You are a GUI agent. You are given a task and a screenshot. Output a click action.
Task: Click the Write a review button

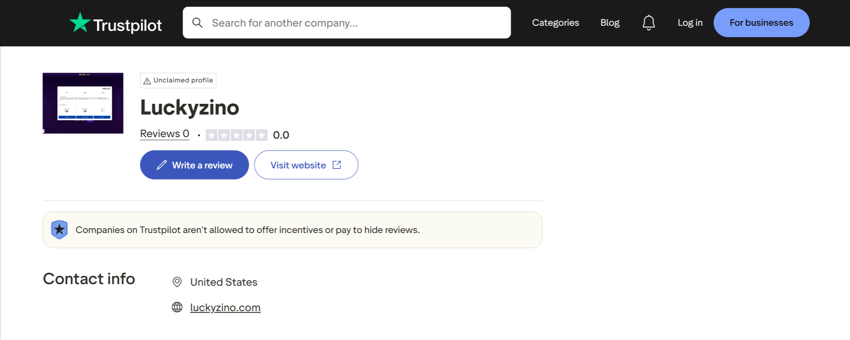coord(194,165)
